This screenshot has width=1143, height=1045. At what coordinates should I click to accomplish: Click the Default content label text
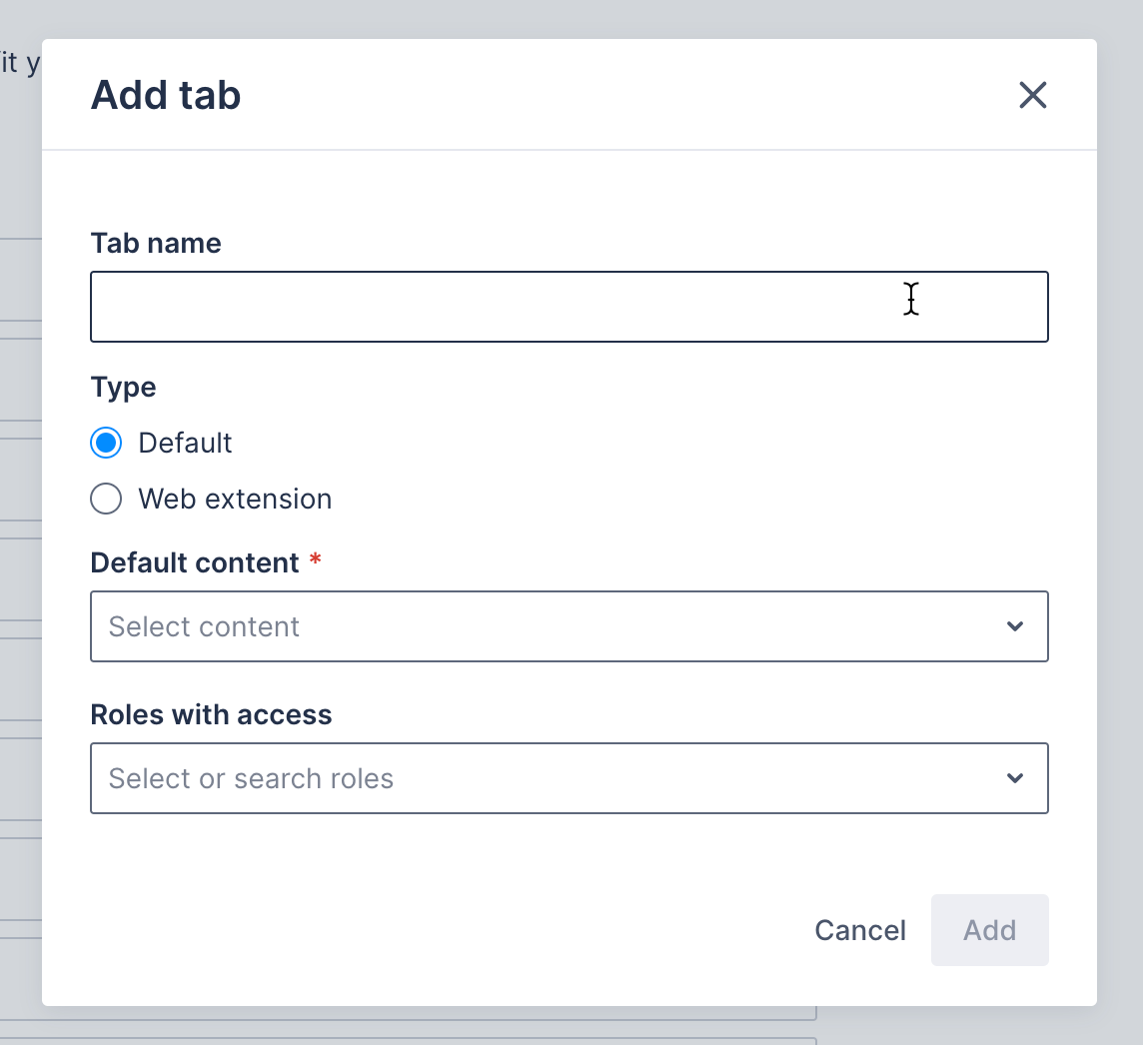pyautogui.click(x=195, y=562)
